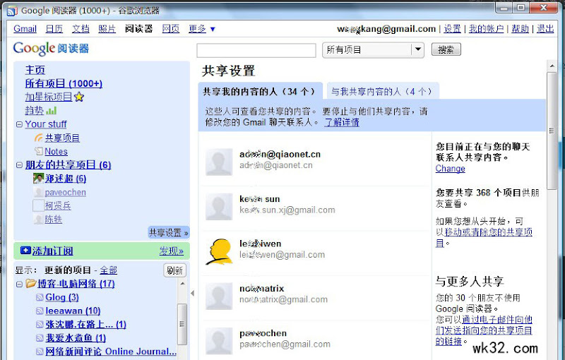Click the feed icon beside 张沈鹏.在路上
565x360 pixels.
coord(40,325)
